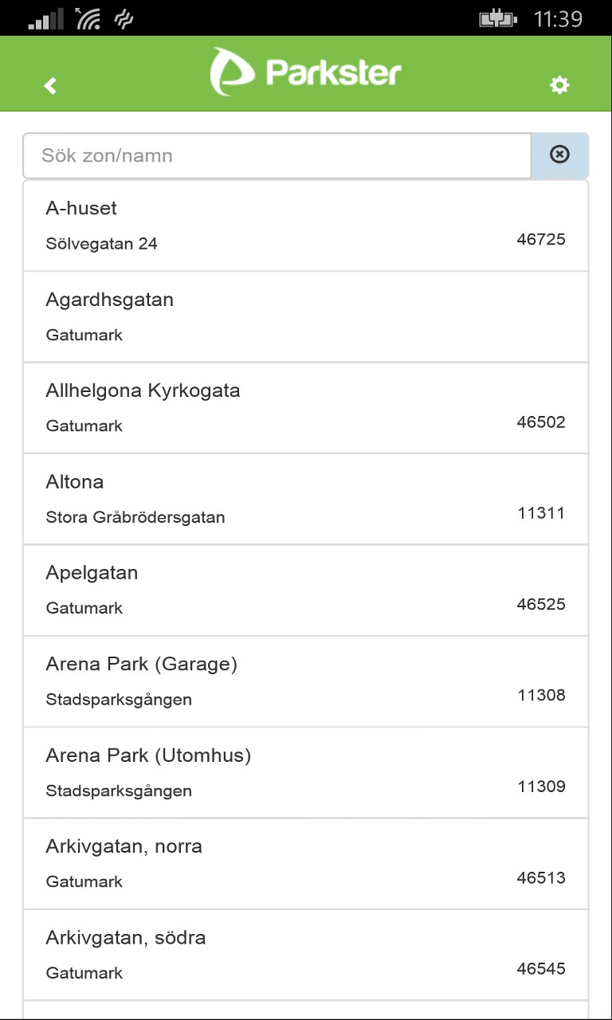Tap the clock in status bar
The height and width of the screenshot is (1020, 612).
tap(558, 18)
